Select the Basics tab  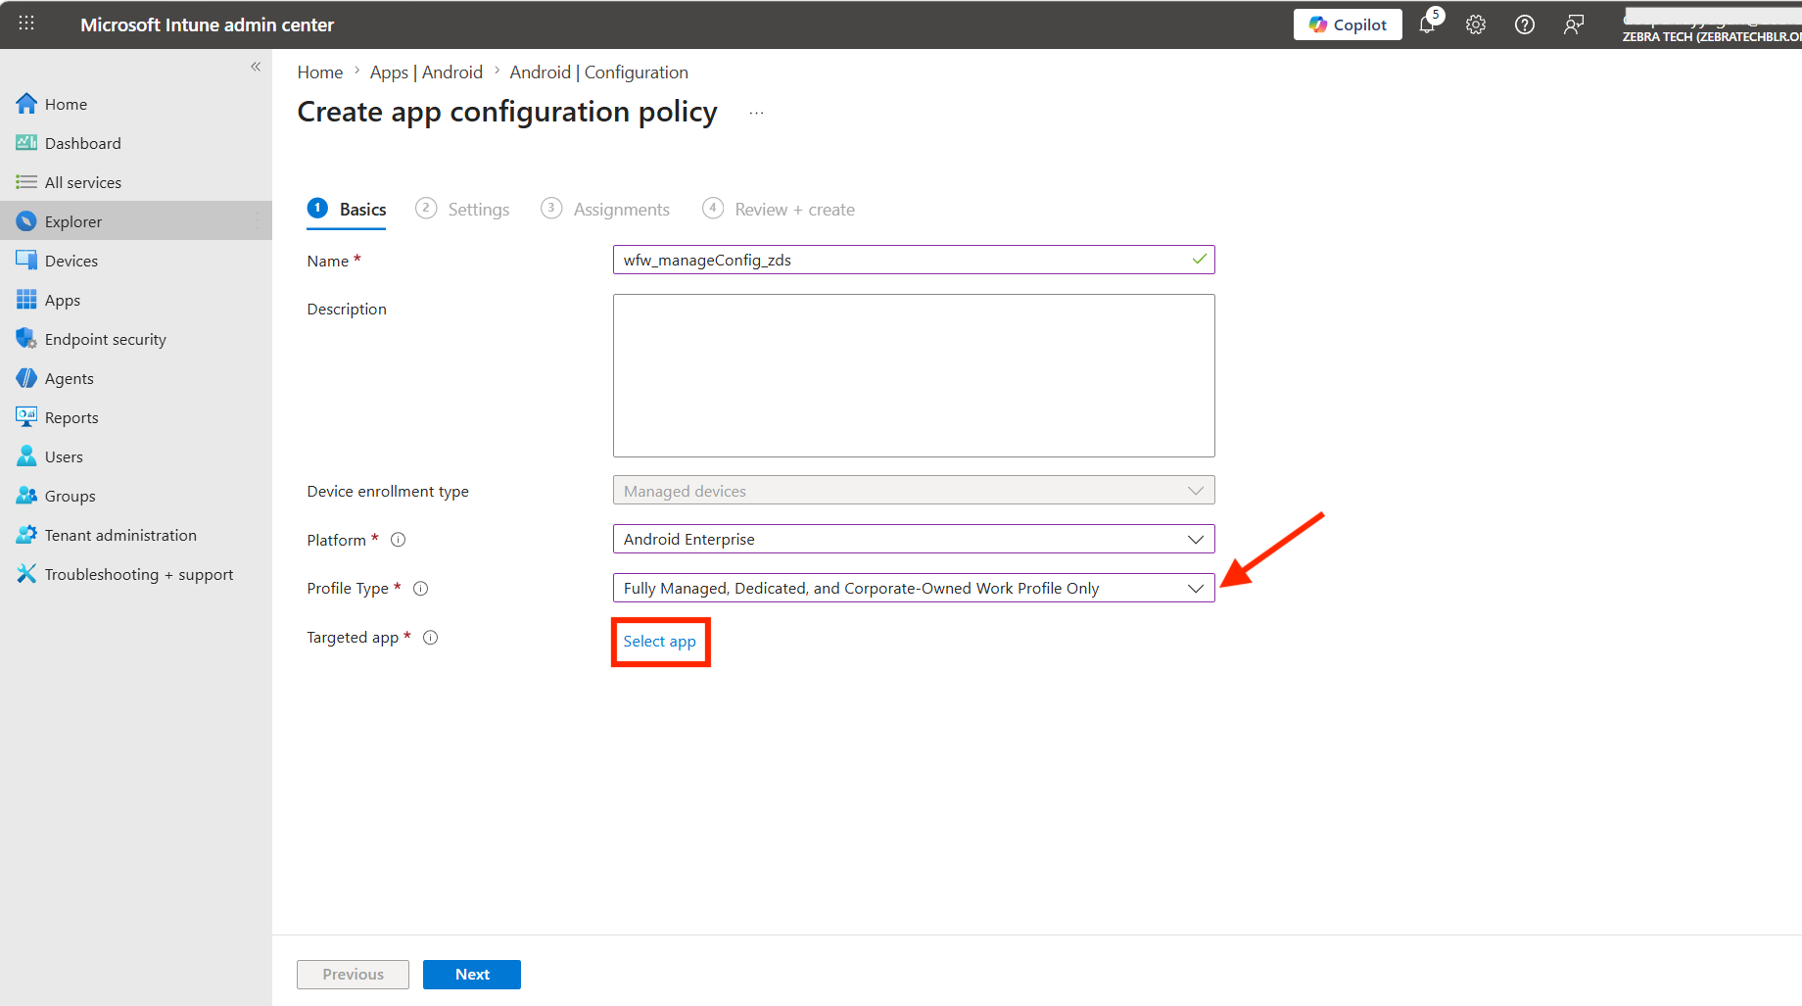click(347, 210)
